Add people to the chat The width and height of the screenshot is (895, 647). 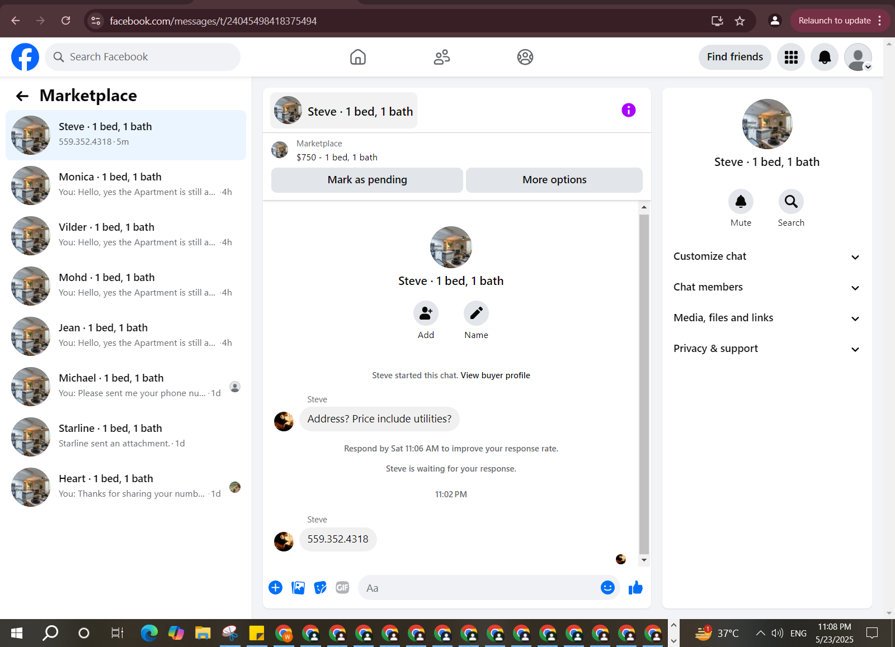point(426,313)
